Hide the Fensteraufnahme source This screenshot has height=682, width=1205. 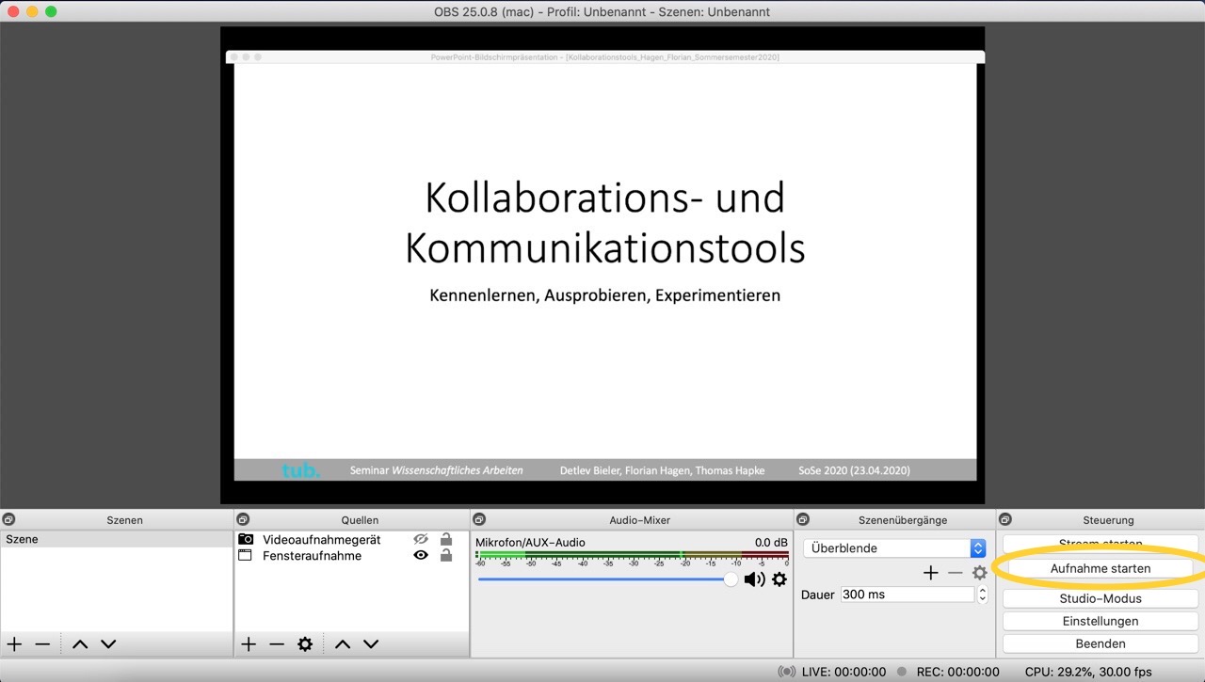click(x=421, y=556)
